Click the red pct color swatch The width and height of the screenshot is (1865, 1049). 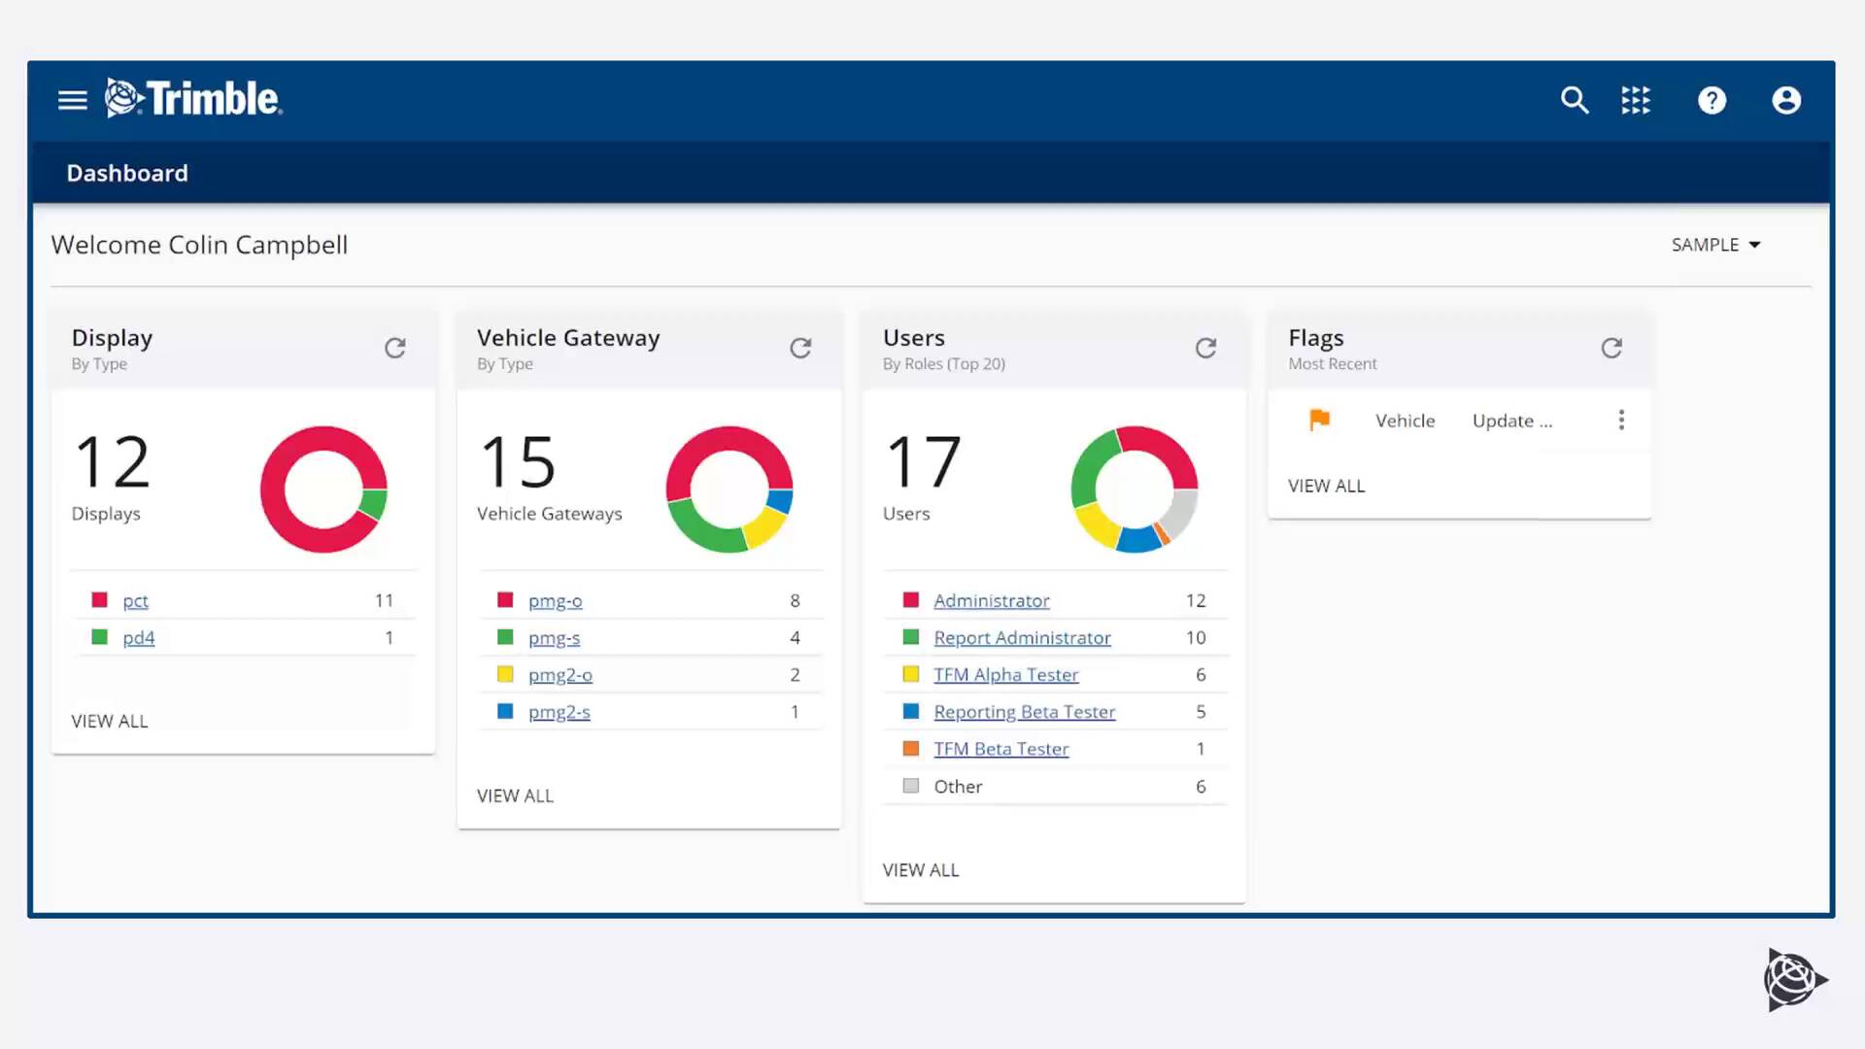pyautogui.click(x=98, y=599)
